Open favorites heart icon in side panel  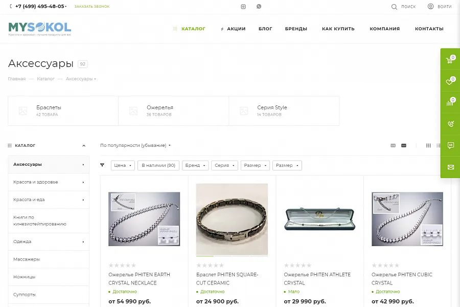tap(450, 81)
